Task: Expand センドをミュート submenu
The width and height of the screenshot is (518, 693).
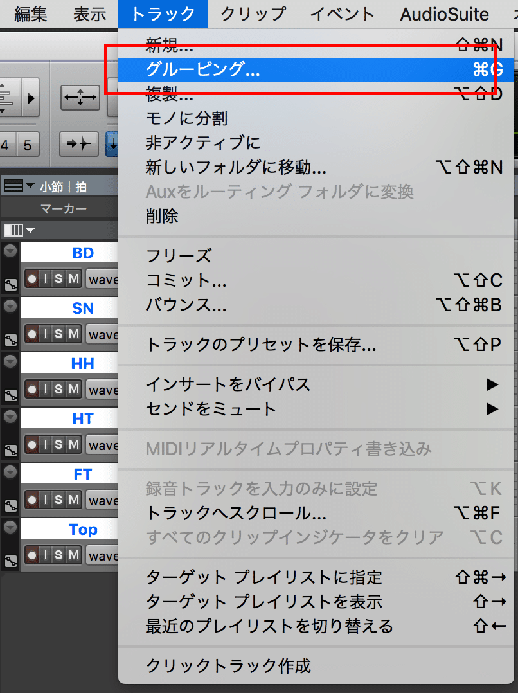Action: (x=317, y=408)
